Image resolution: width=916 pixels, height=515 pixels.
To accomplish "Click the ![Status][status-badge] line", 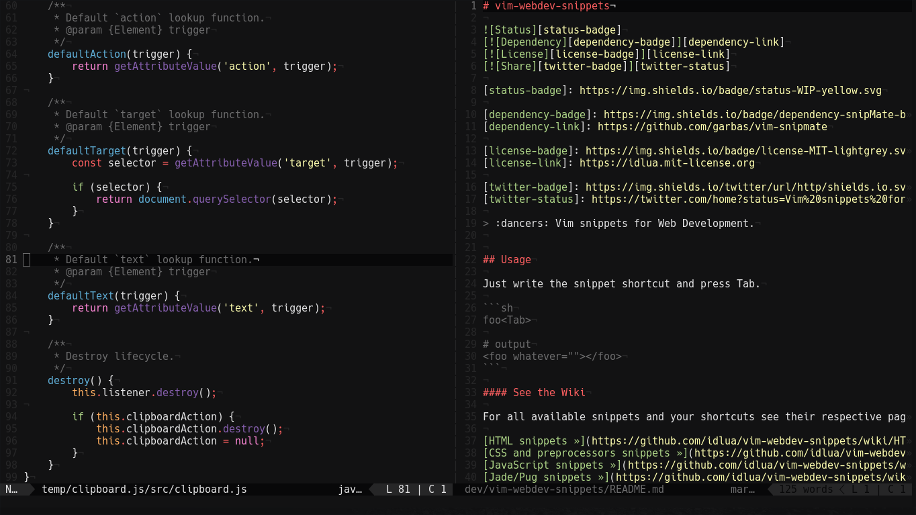I will [552, 30].
